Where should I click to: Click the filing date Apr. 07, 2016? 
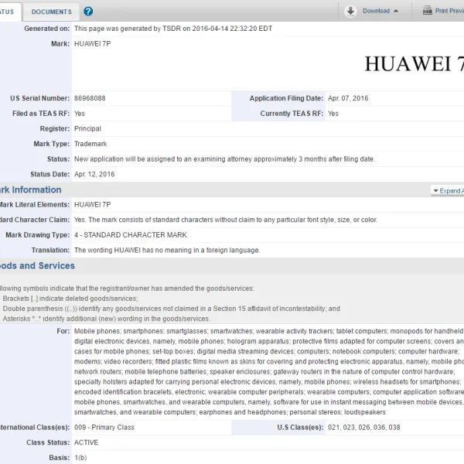point(348,98)
